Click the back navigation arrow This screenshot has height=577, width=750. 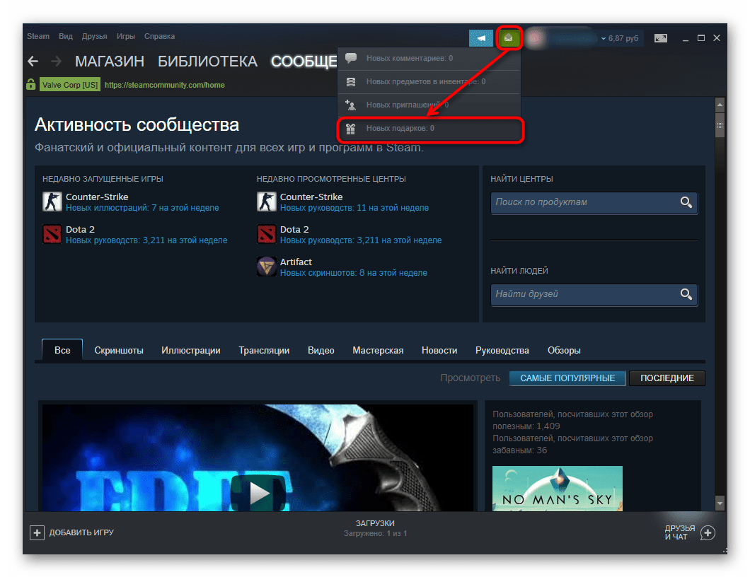(33, 62)
